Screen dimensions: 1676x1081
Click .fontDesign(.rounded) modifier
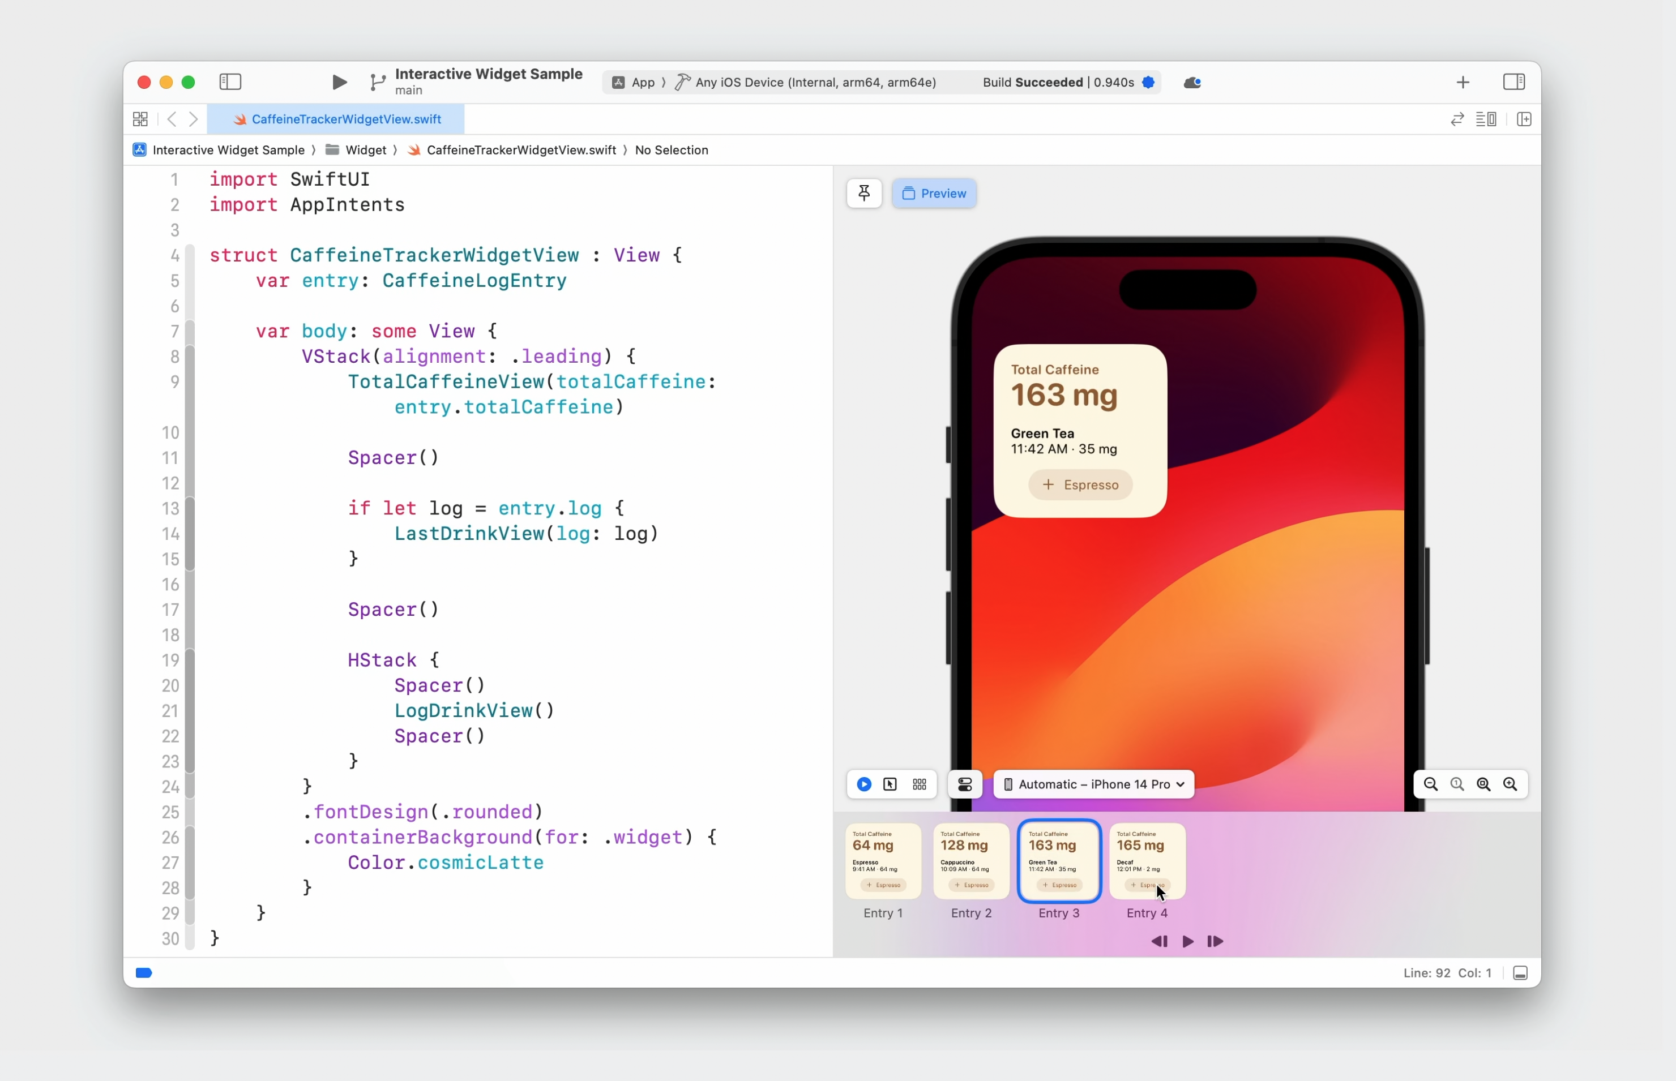423,812
